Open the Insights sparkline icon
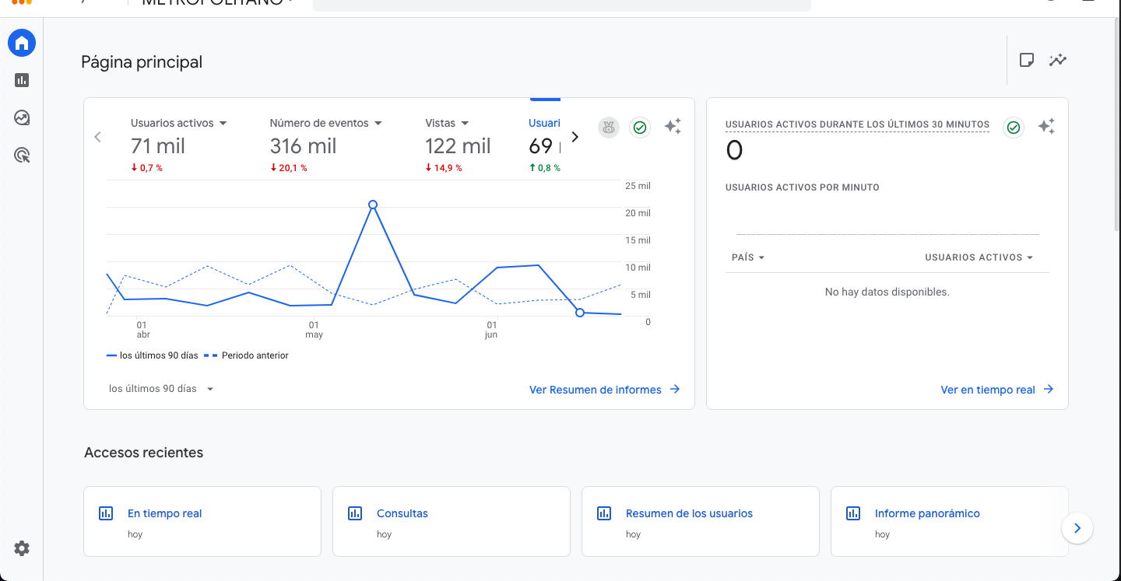Viewport: 1121px width, 581px height. click(1057, 60)
